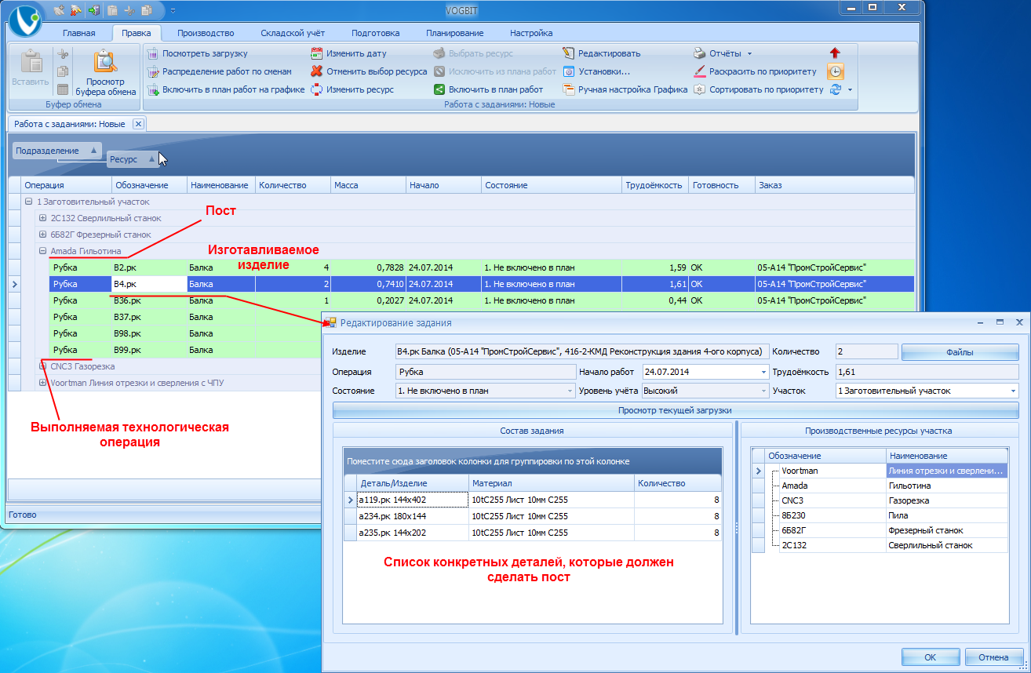Open Планирование ribbon tab
1031x673 pixels.
point(455,33)
